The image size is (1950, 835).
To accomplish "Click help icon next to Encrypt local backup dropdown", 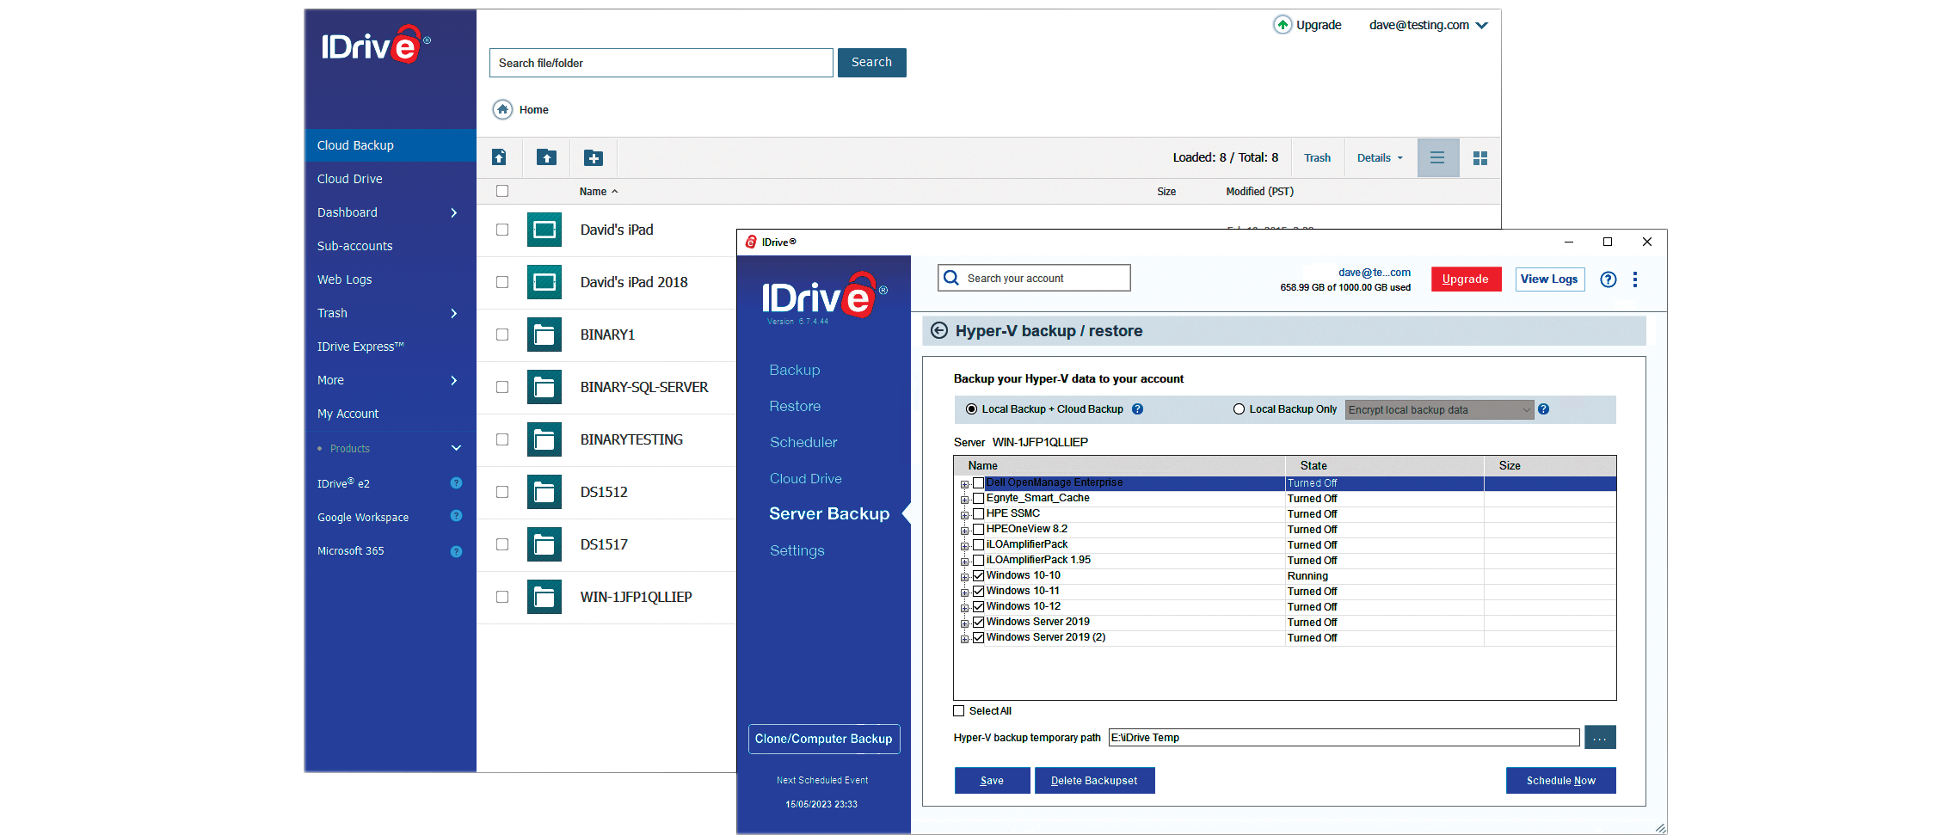I will (1543, 409).
